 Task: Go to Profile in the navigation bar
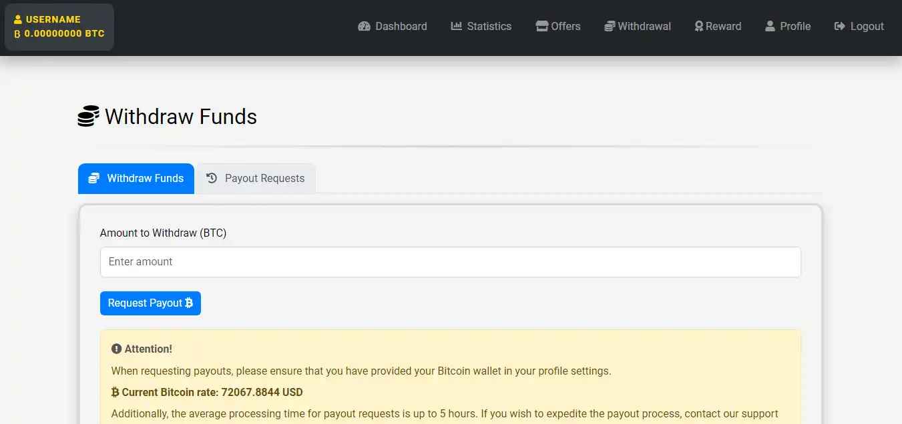(x=787, y=27)
